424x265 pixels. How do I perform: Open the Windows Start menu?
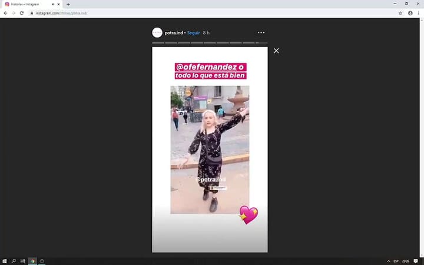pyautogui.click(x=4, y=261)
